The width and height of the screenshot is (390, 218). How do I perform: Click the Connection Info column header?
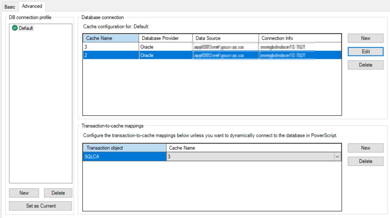pyautogui.click(x=300, y=38)
